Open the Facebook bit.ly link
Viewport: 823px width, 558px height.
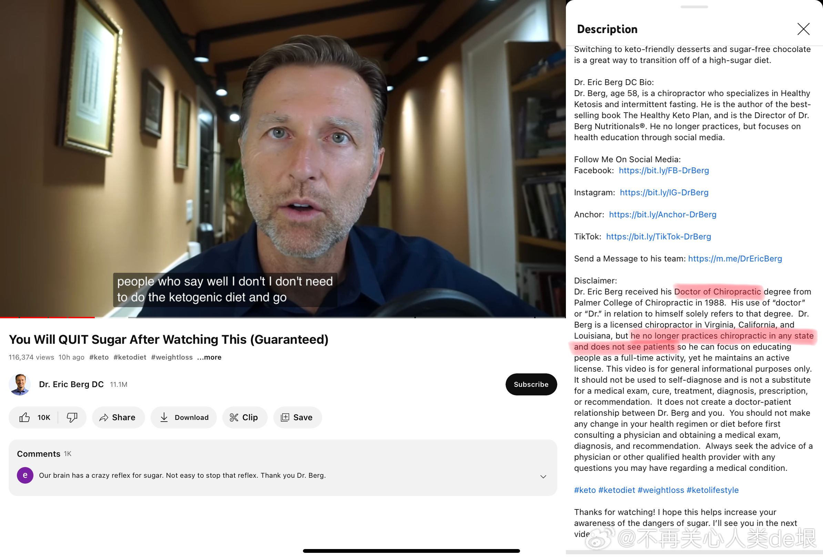[x=664, y=170]
